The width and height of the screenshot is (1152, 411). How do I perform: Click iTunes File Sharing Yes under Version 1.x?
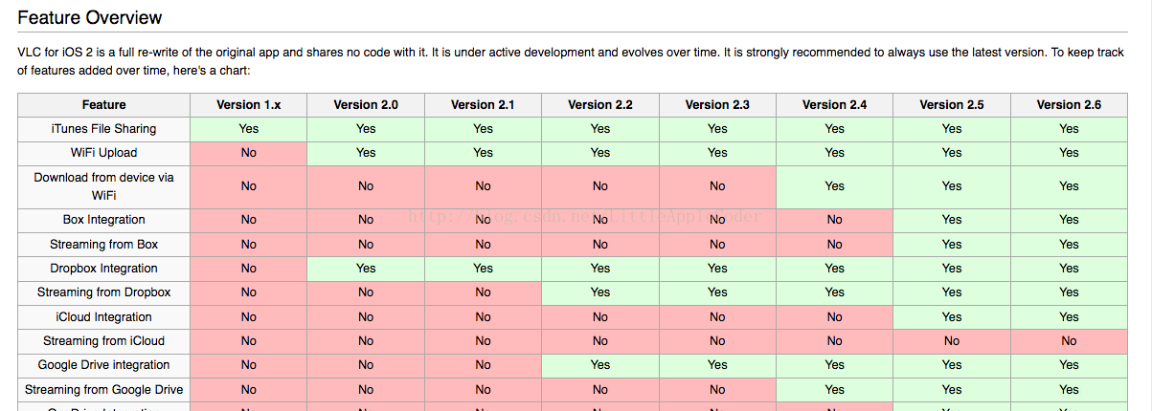click(249, 128)
